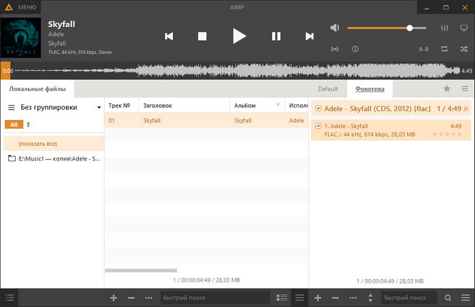
Task: Open the Альбом column filter dropdown
Action: click(278, 105)
